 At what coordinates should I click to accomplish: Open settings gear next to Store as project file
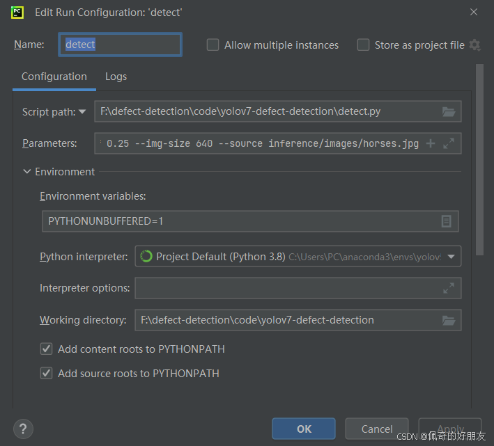click(x=474, y=45)
